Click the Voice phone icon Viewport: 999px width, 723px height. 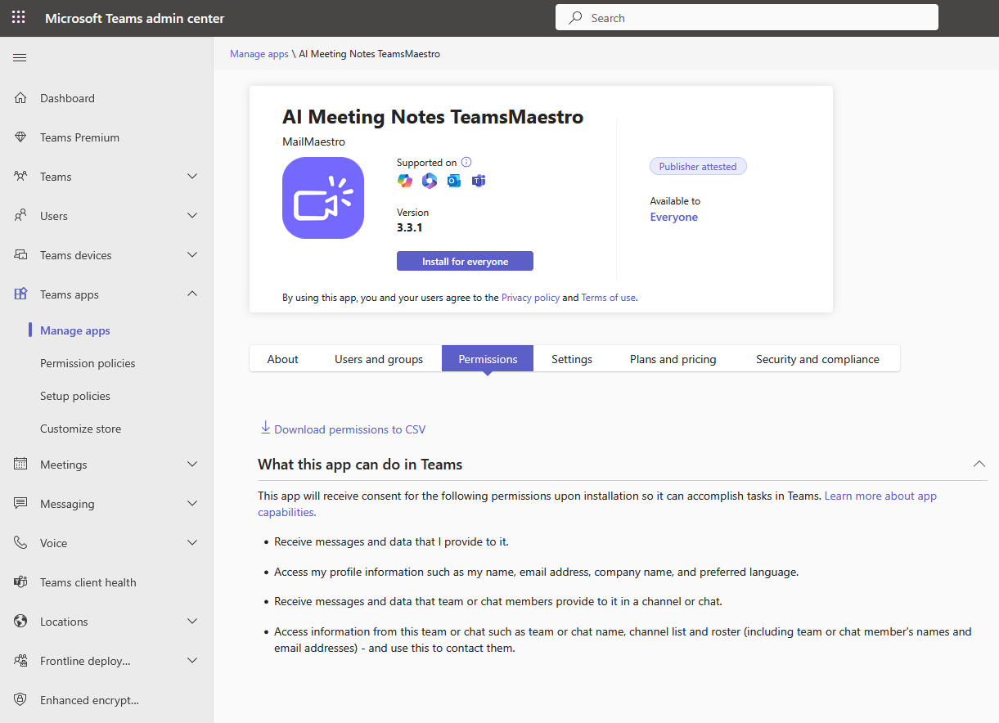pyautogui.click(x=21, y=543)
